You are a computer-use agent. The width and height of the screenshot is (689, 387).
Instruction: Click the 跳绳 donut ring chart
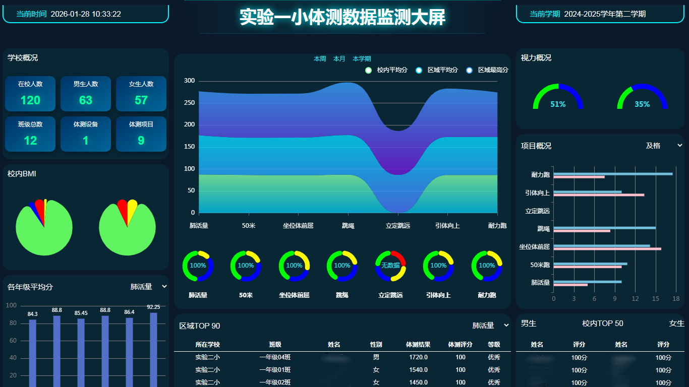342,266
